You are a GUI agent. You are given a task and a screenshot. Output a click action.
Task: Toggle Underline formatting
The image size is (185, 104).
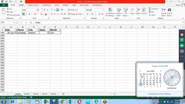pos(29,14)
